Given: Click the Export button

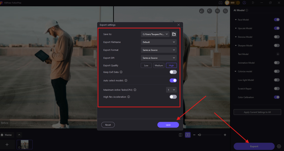Looking at the screenshot, I should pyautogui.click(x=254, y=146).
